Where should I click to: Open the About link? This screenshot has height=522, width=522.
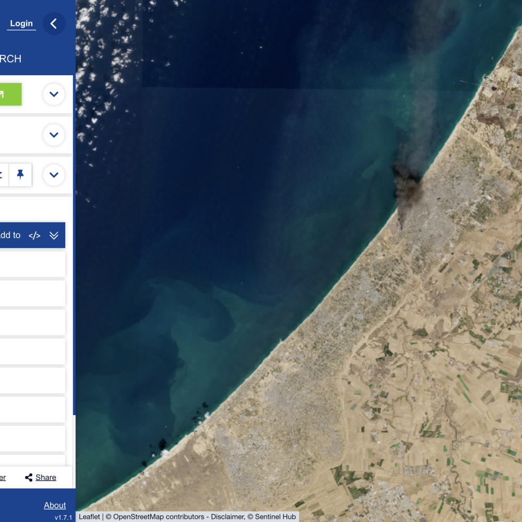55,505
